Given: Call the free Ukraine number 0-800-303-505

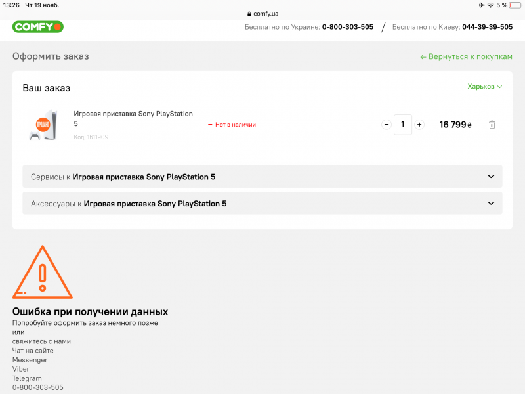Looking at the screenshot, I should (x=347, y=27).
